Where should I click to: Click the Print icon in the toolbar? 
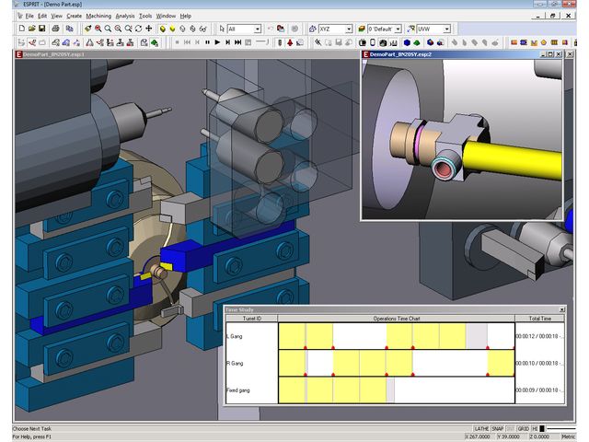coord(55,29)
